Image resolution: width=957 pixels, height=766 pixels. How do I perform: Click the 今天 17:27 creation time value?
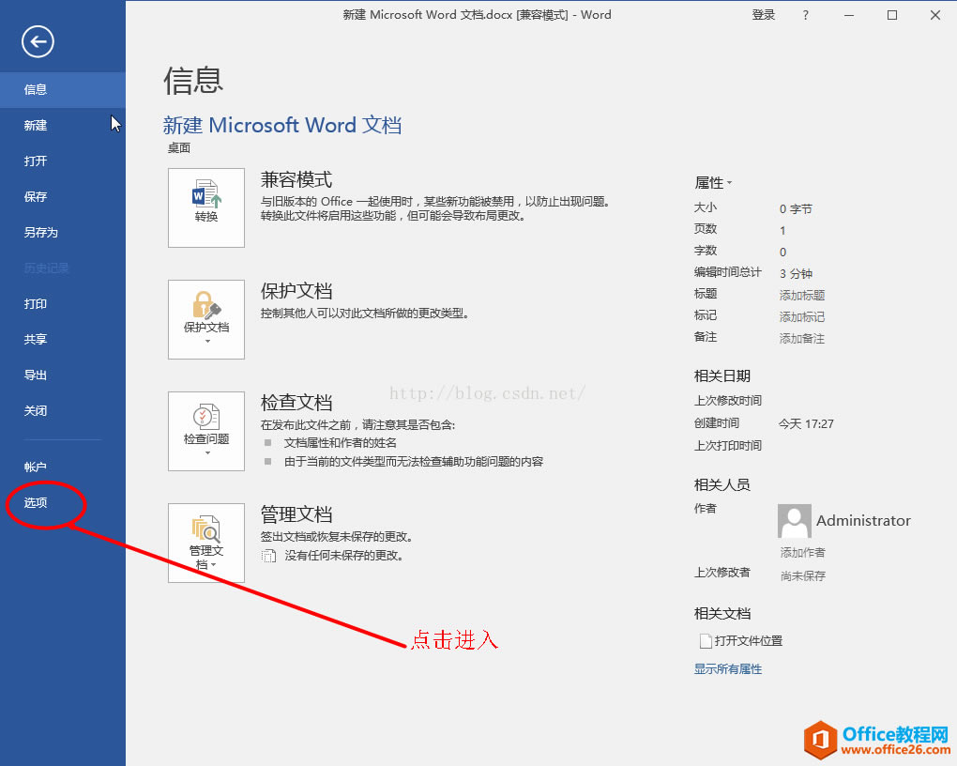point(806,424)
